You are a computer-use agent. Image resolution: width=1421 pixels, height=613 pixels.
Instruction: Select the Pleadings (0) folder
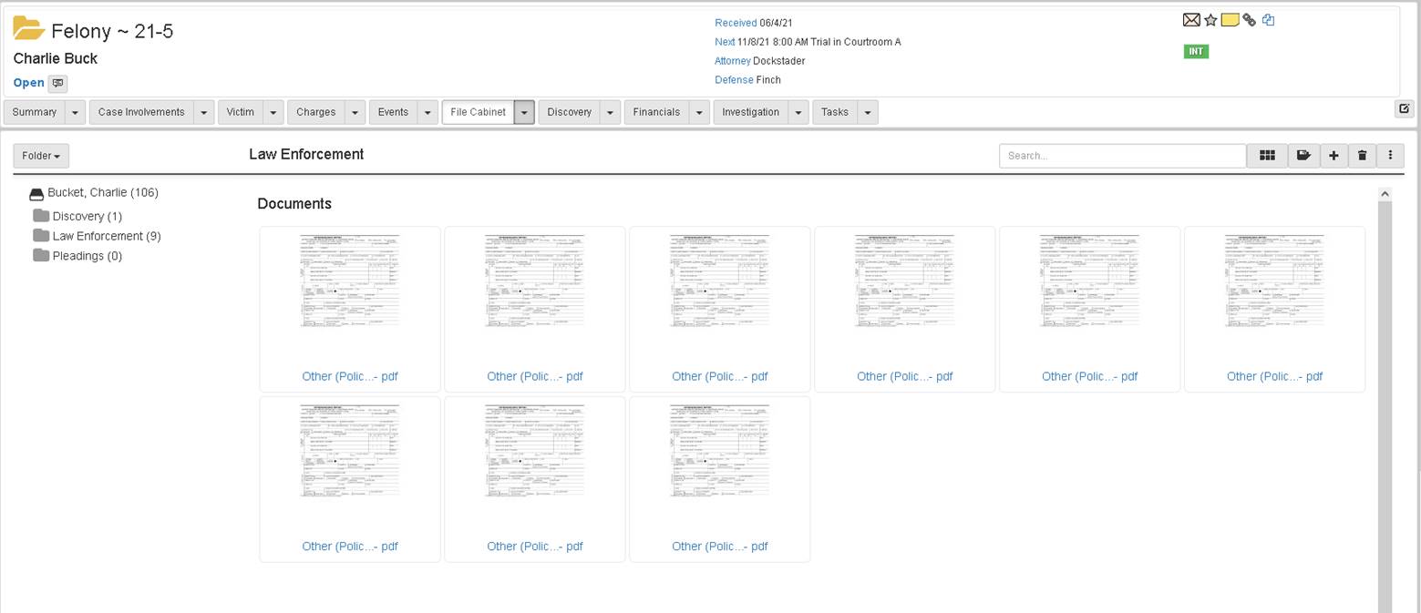point(87,256)
